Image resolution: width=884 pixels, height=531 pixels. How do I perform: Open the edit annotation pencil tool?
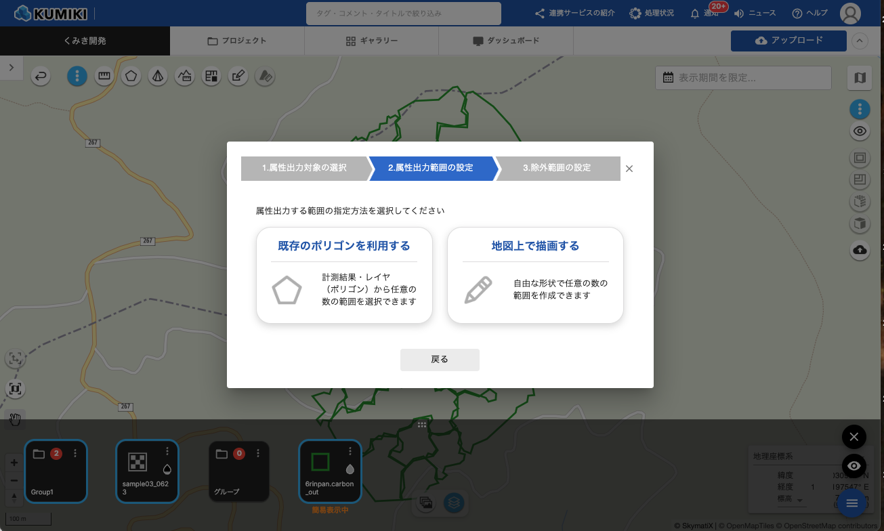[x=237, y=77]
